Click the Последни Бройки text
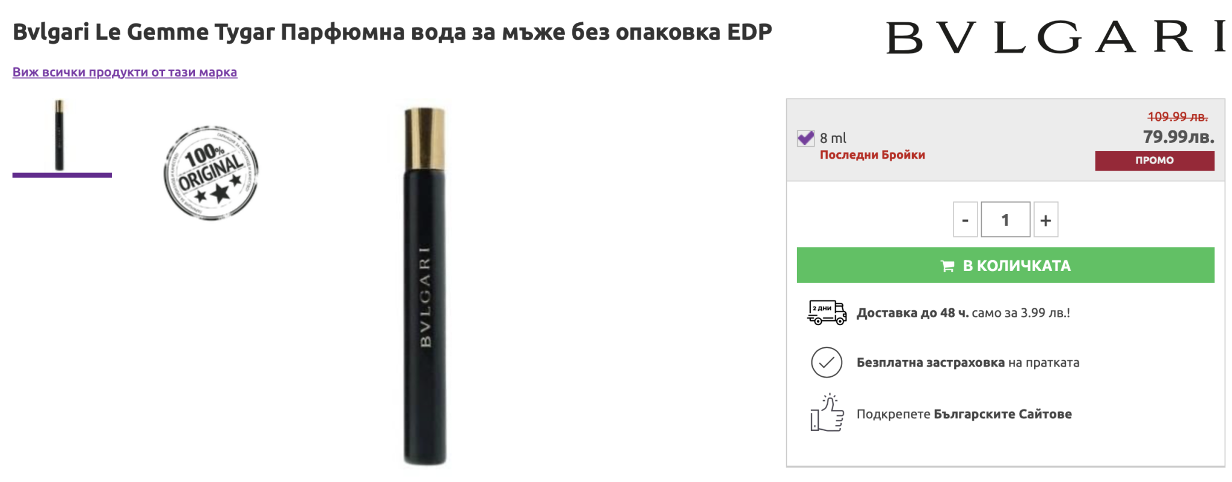This screenshot has width=1232, height=482. [872, 155]
